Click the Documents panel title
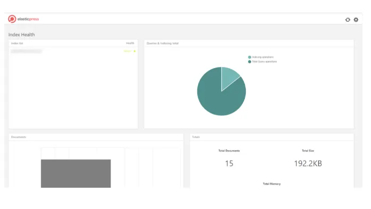Screen dimensions: 371x209 click(x=19, y=137)
